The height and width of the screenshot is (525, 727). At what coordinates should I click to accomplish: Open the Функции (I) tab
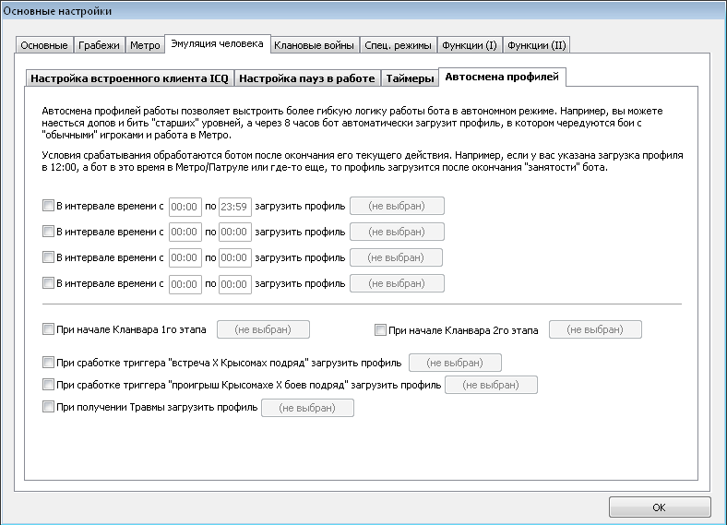[x=470, y=45]
